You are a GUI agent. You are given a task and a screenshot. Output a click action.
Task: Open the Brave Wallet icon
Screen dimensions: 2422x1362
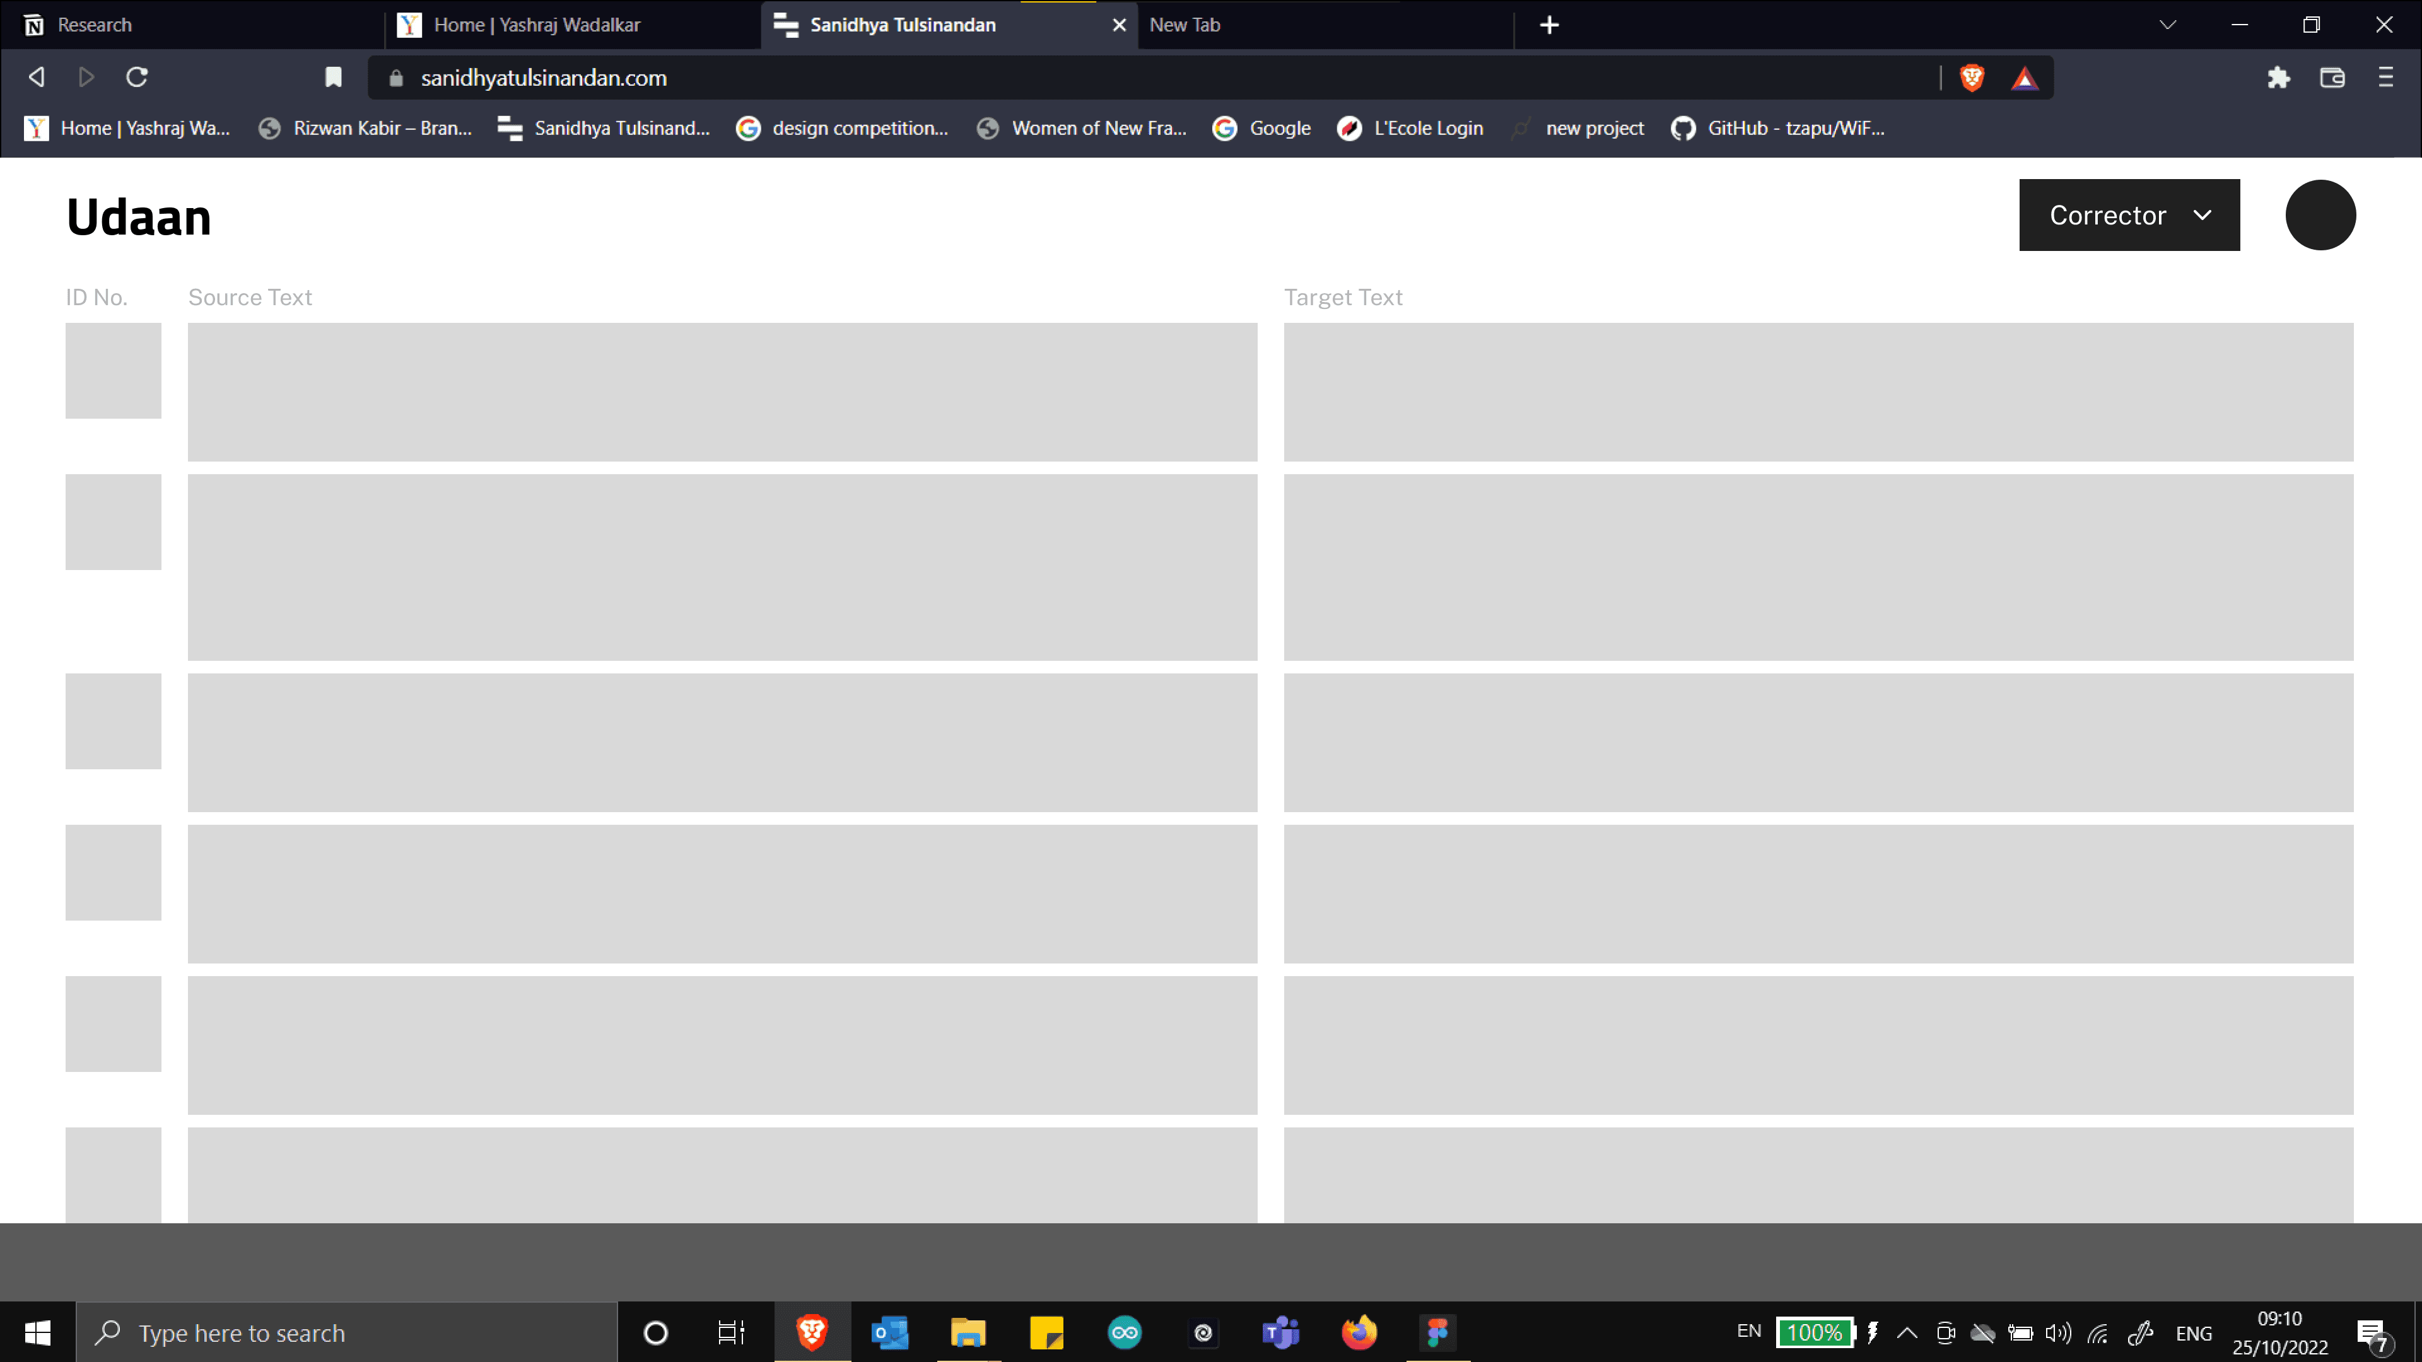(x=2332, y=77)
